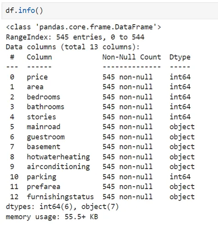Select the furnishingstatus column name

(x=60, y=197)
